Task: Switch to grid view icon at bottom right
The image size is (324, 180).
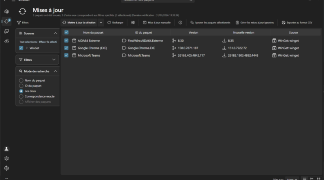Action: tap(319, 178)
